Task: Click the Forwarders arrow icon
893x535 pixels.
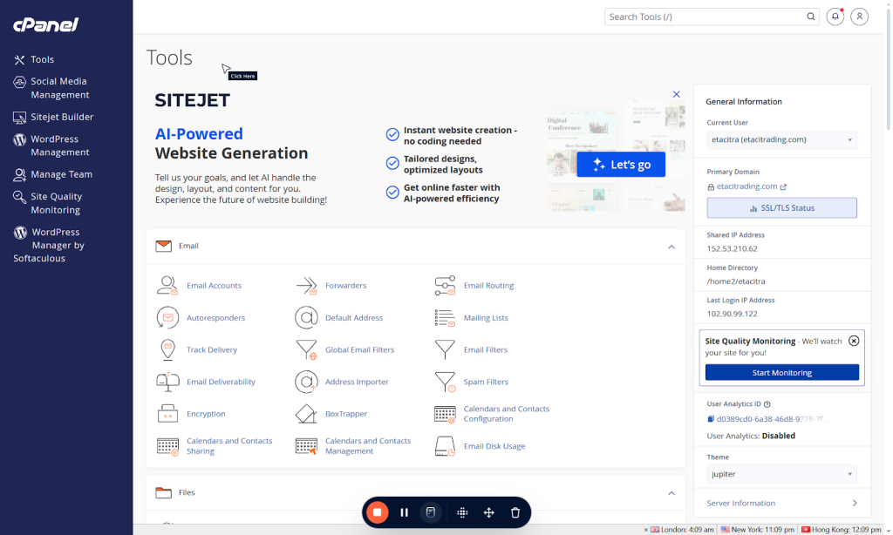Action: point(306,286)
